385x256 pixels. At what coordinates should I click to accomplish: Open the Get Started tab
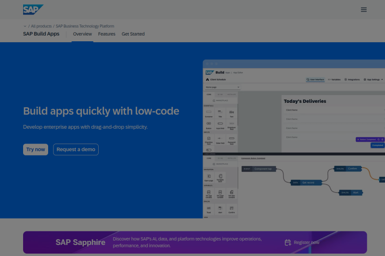click(133, 34)
